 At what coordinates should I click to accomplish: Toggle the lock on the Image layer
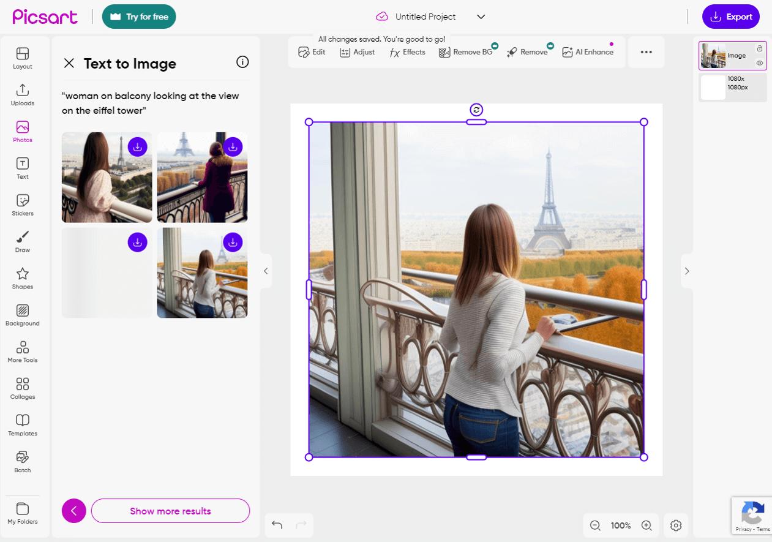[759, 48]
